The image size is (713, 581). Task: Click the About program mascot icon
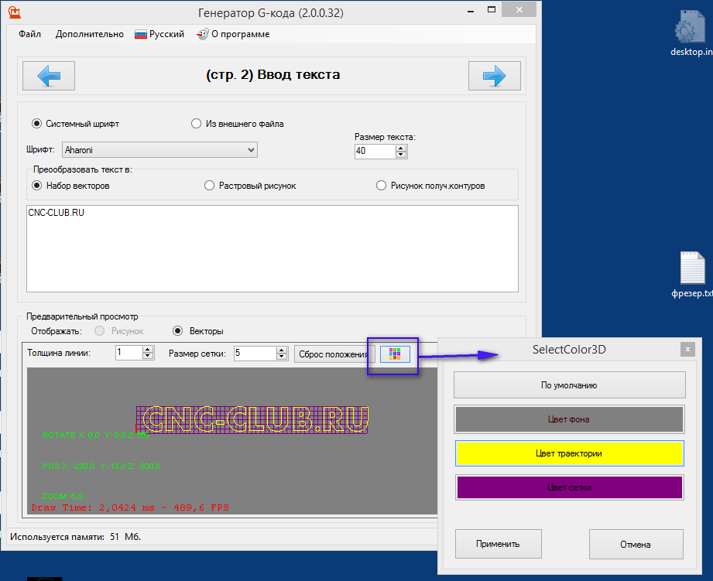[202, 34]
